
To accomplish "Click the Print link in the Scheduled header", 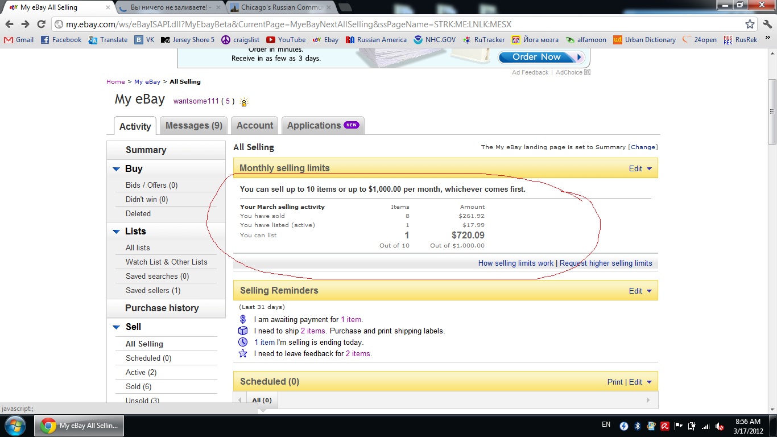I will 615,382.
